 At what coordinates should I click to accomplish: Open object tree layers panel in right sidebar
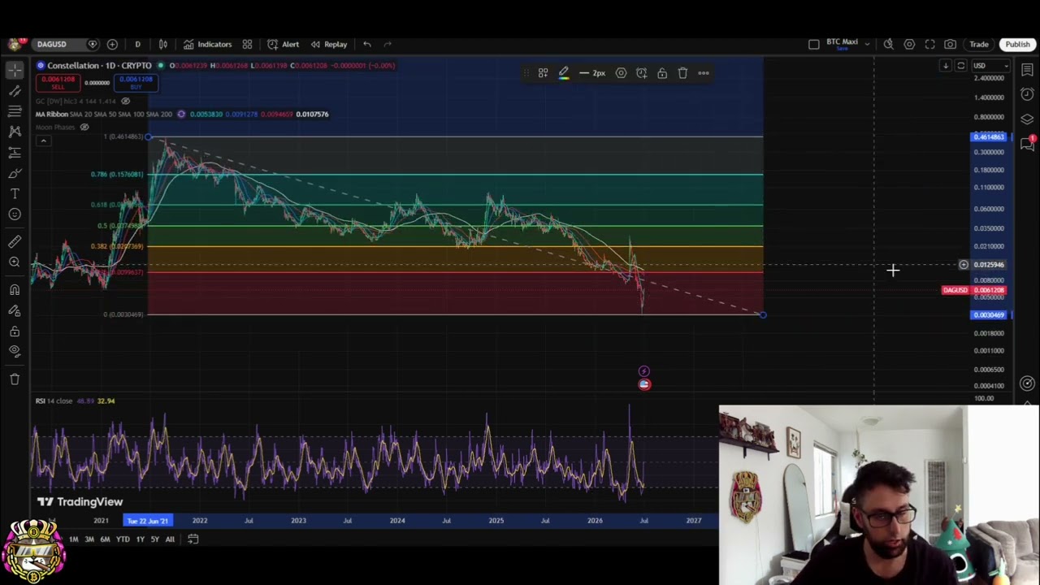tap(1027, 119)
